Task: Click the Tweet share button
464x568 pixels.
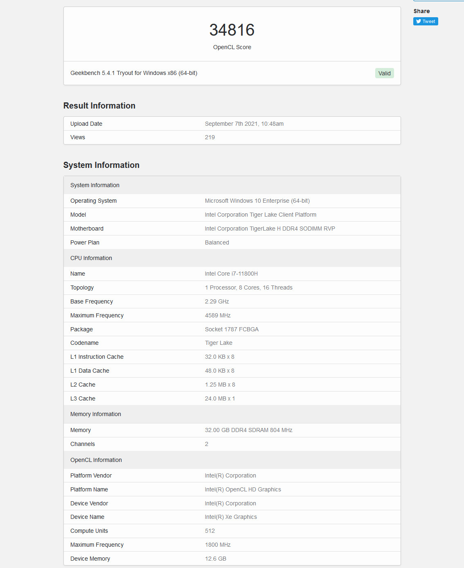Action: point(426,21)
